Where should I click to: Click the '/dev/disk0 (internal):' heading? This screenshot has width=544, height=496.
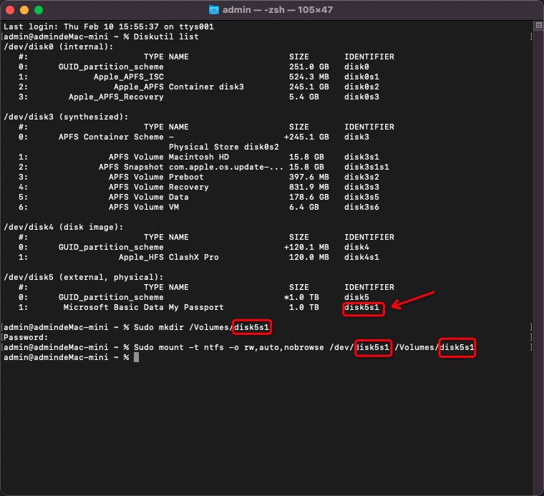tap(58, 47)
